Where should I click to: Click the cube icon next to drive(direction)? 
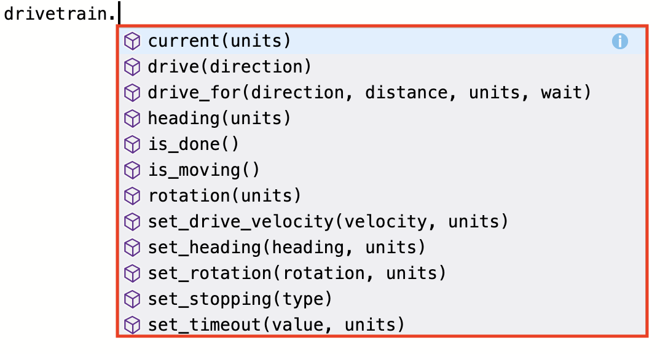(x=132, y=67)
